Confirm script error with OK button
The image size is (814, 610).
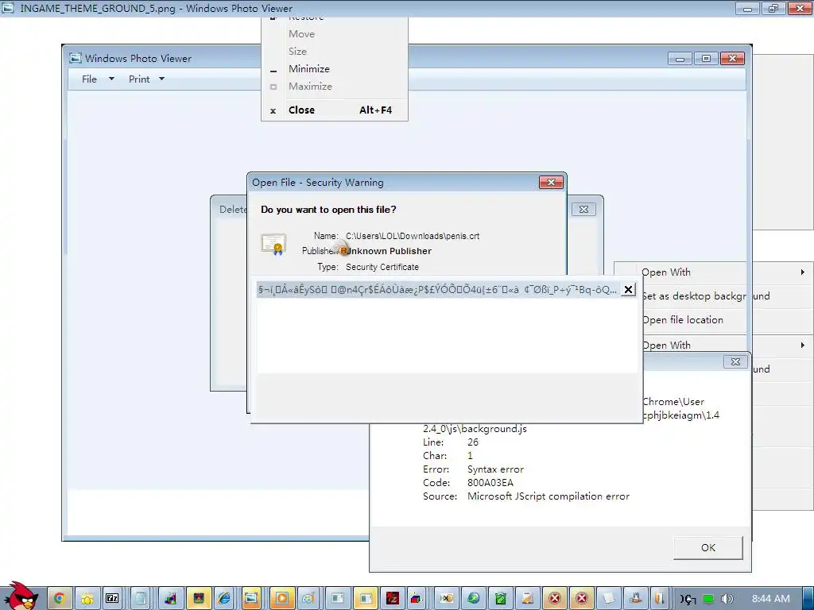point(708,548)
